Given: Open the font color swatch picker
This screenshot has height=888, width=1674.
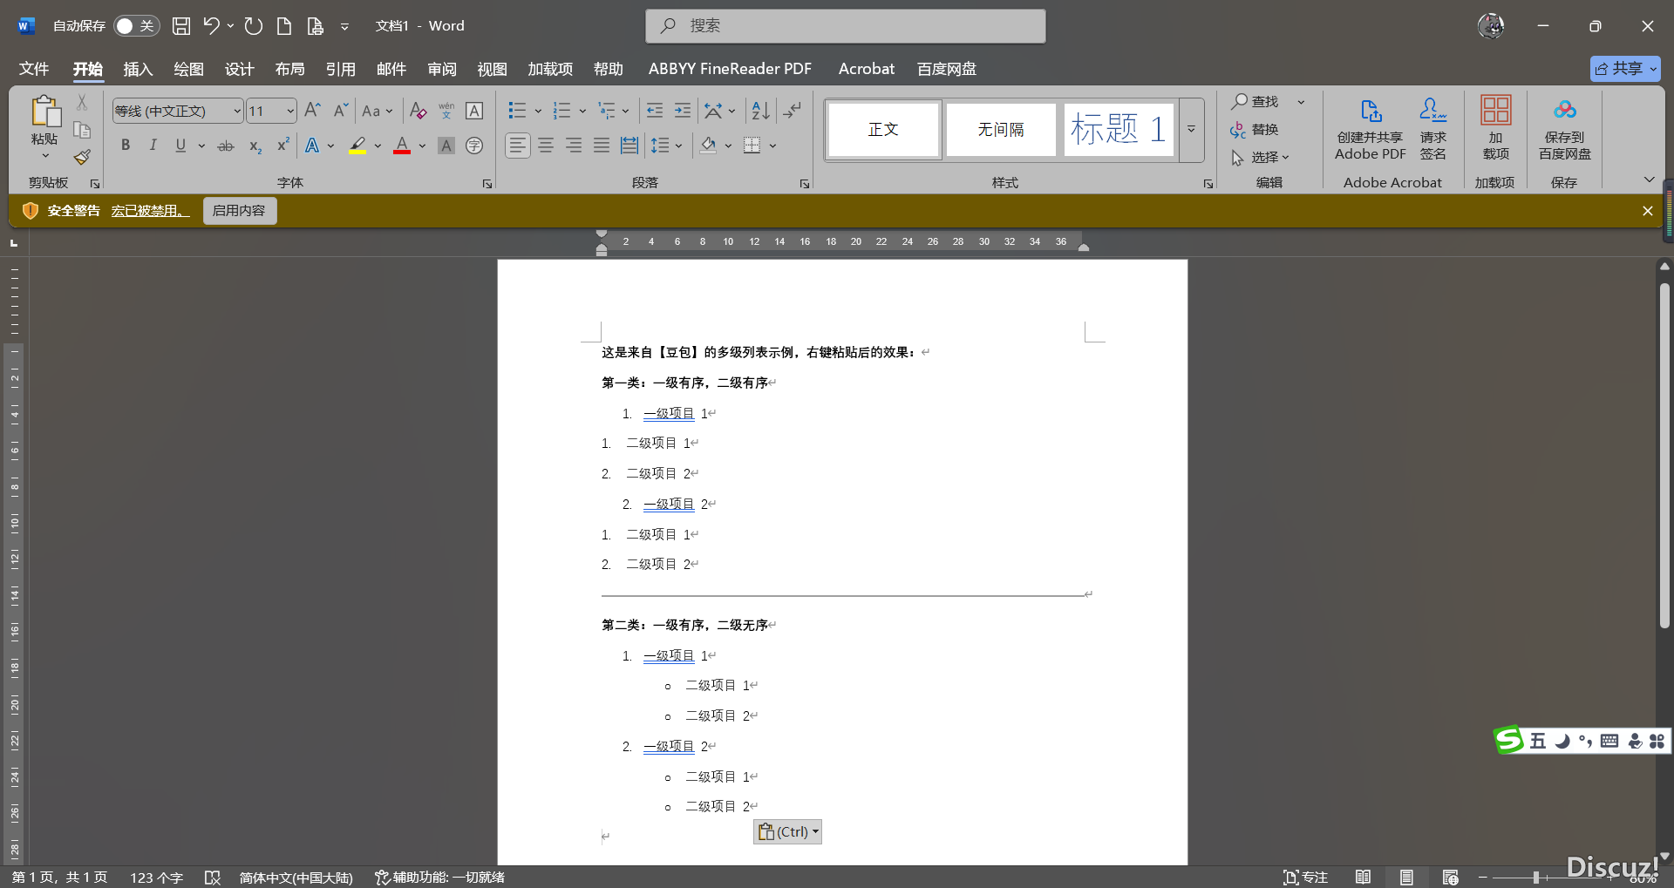Looking at the screenshot, I should click(x=421, y=146).
